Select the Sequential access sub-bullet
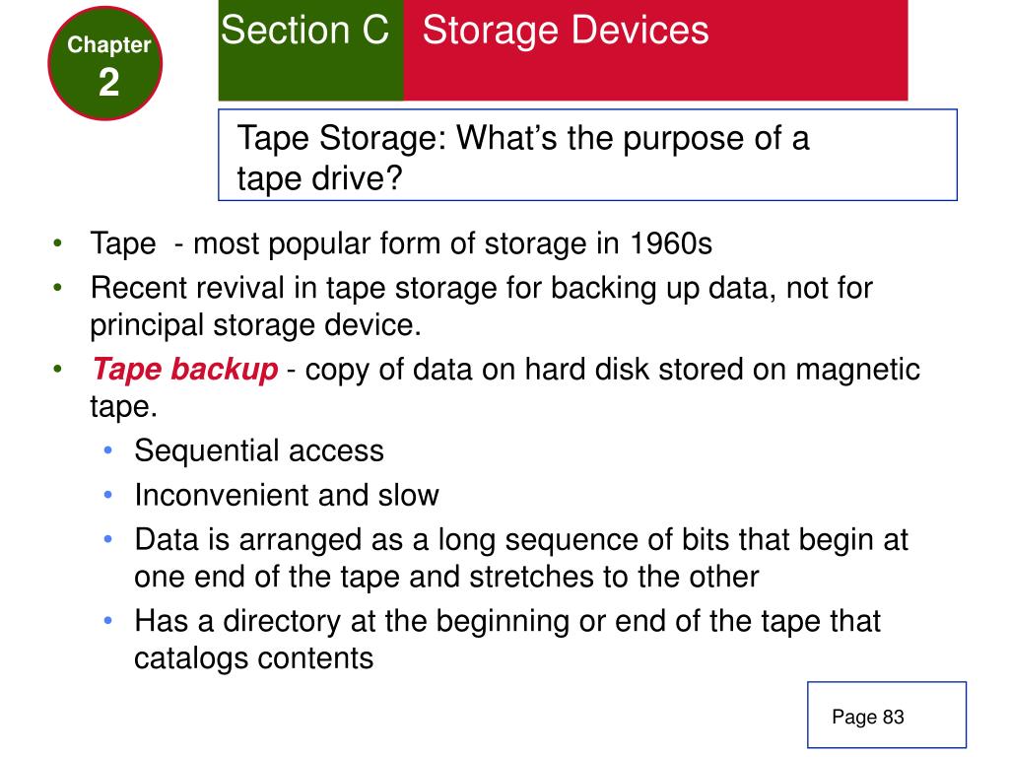Screen dimensions: 1009x757 point(259,451)
